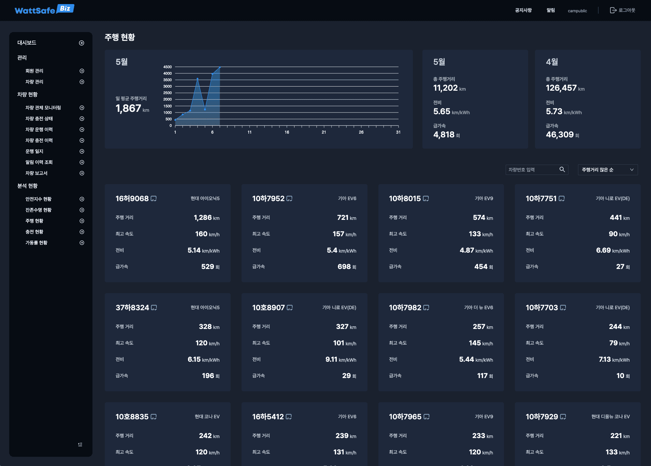This screenshot has width=651, height=466.
Task: Click the campublic account name
Action: [577, 11]
